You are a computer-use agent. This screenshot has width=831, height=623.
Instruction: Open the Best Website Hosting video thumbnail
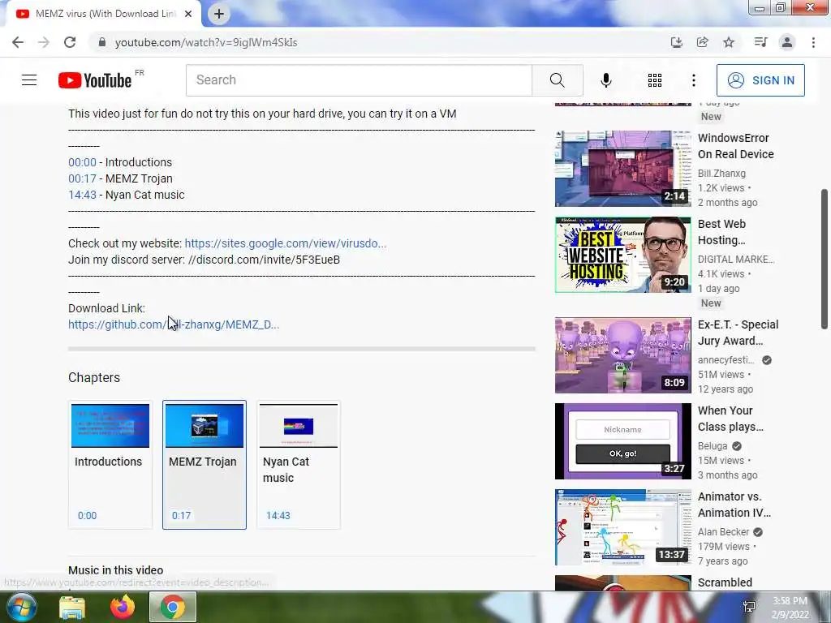622,255
